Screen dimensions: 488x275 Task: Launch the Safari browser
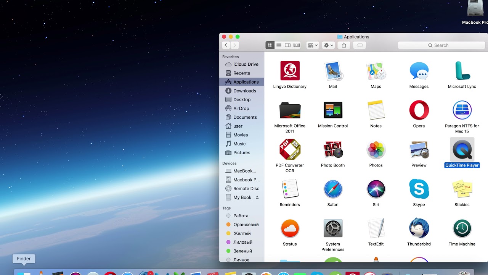[x=333, y=189]
